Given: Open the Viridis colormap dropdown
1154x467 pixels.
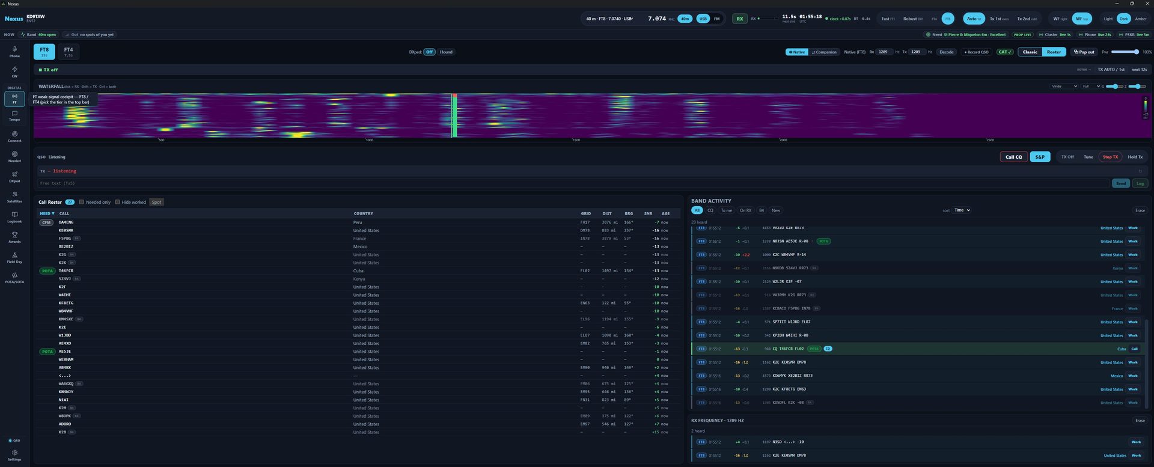Looking at the screenshot, I should [x=1064, y=87].
